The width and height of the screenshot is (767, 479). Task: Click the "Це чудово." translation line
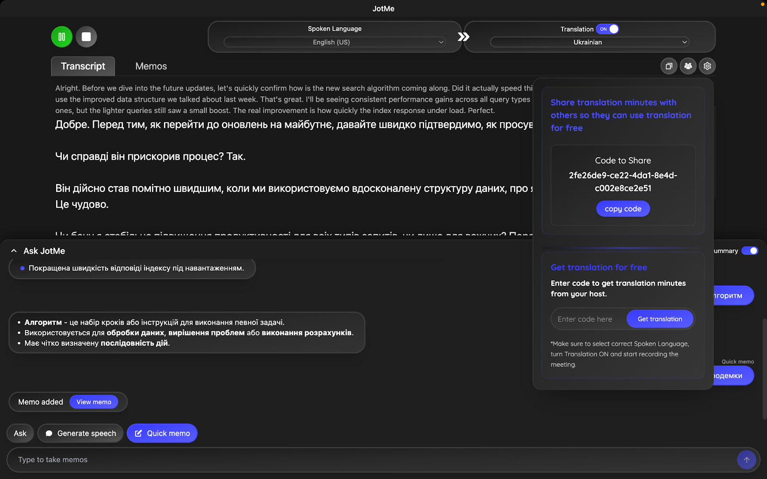coord(82,205)
